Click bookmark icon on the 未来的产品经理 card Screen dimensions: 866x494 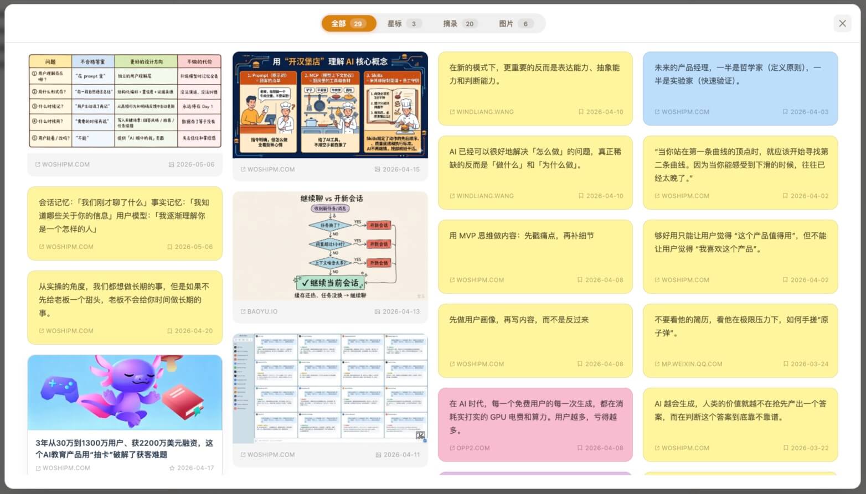tap(785, 112)
